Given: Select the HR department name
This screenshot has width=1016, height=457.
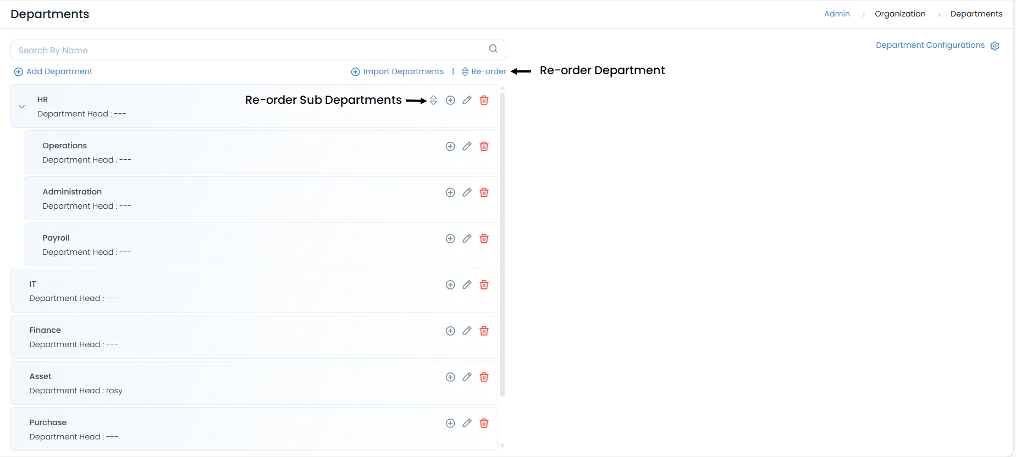Looking at the screenshot, I should point(42,99).
